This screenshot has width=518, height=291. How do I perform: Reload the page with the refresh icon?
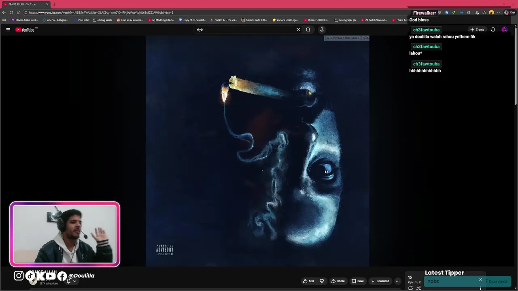[x=11, y=13]
